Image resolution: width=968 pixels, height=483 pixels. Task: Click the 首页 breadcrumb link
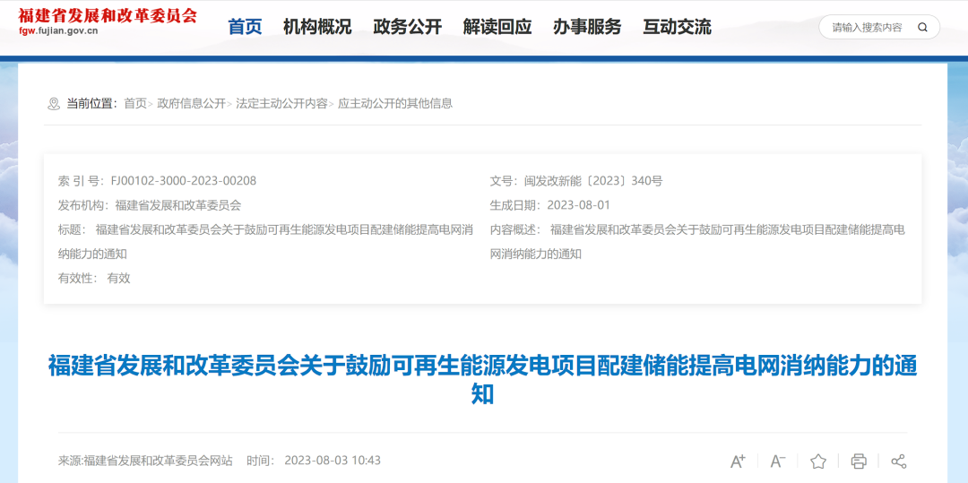(135, 104)
